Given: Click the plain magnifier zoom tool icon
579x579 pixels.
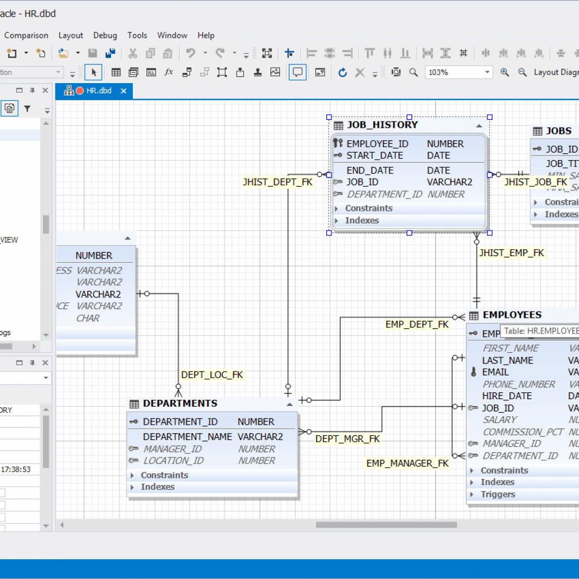Looking at the screenshot, I should 413,72.
